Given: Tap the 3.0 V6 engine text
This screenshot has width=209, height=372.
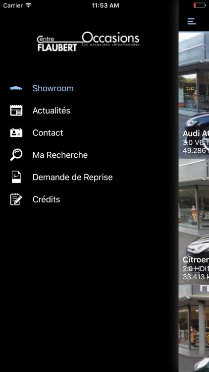Looking at the screenshot, I should 196,142.
